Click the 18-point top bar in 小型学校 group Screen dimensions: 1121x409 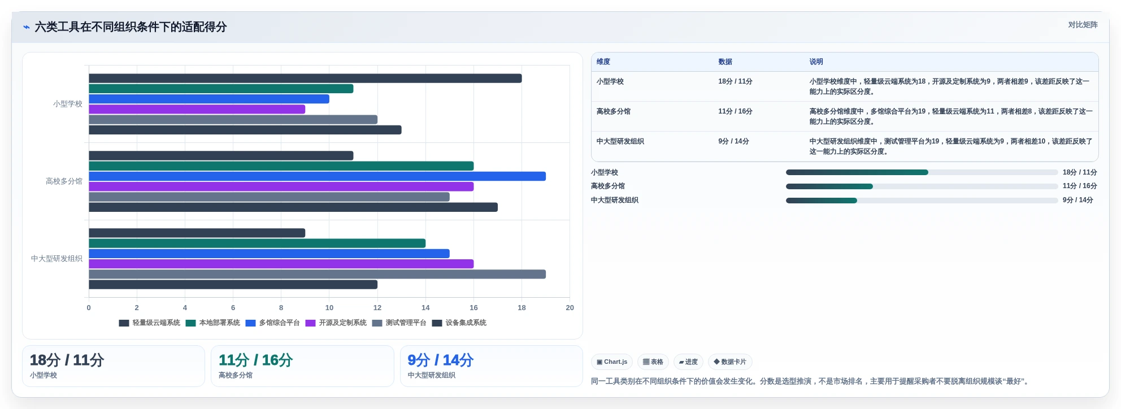click(x=305, y=79)
